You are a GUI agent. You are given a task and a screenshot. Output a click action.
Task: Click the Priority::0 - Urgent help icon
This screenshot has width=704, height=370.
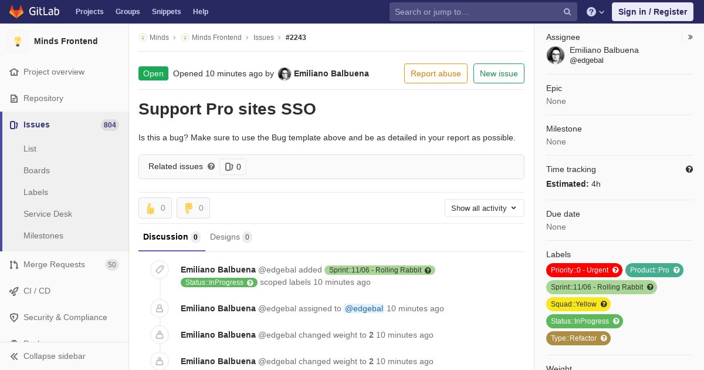(615, 270)
